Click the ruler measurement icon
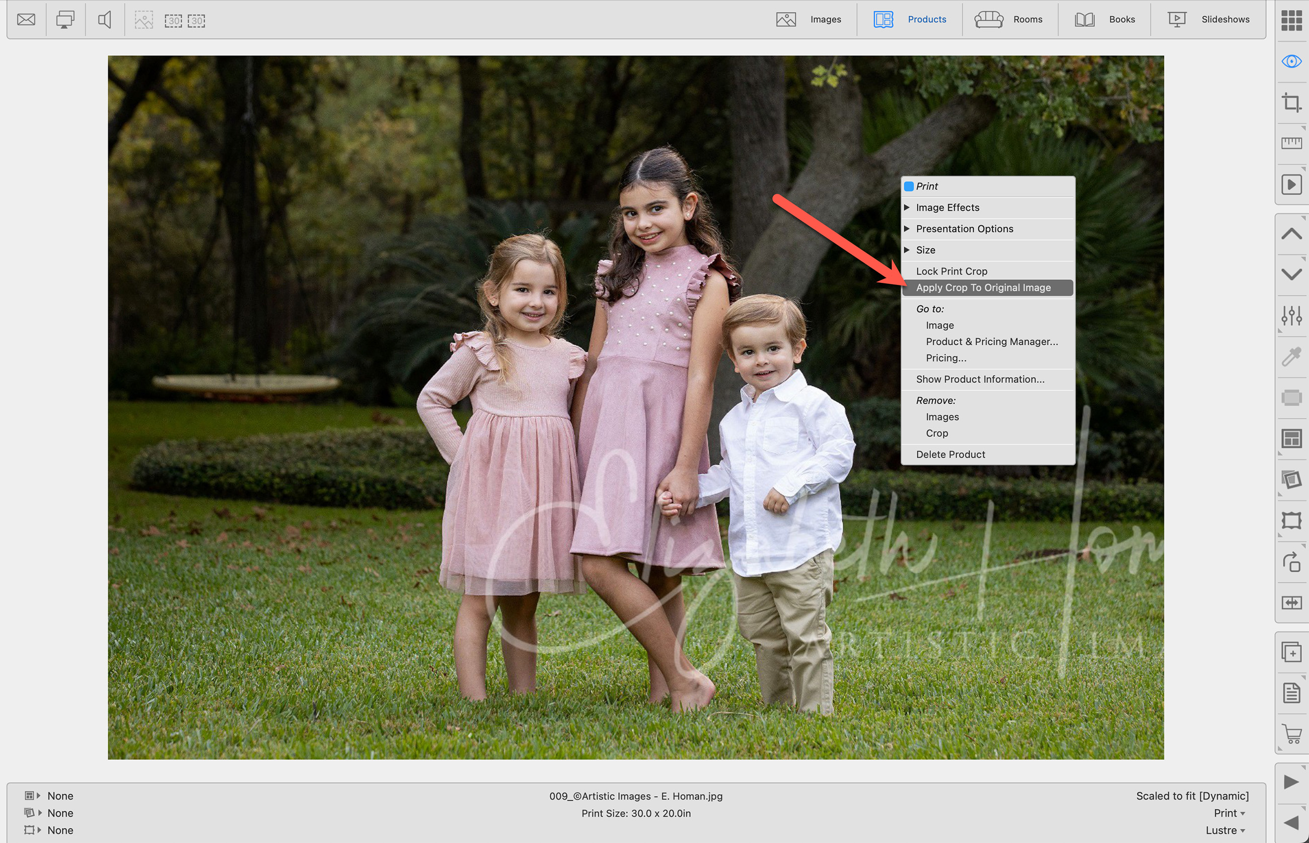 (1291, 143)
